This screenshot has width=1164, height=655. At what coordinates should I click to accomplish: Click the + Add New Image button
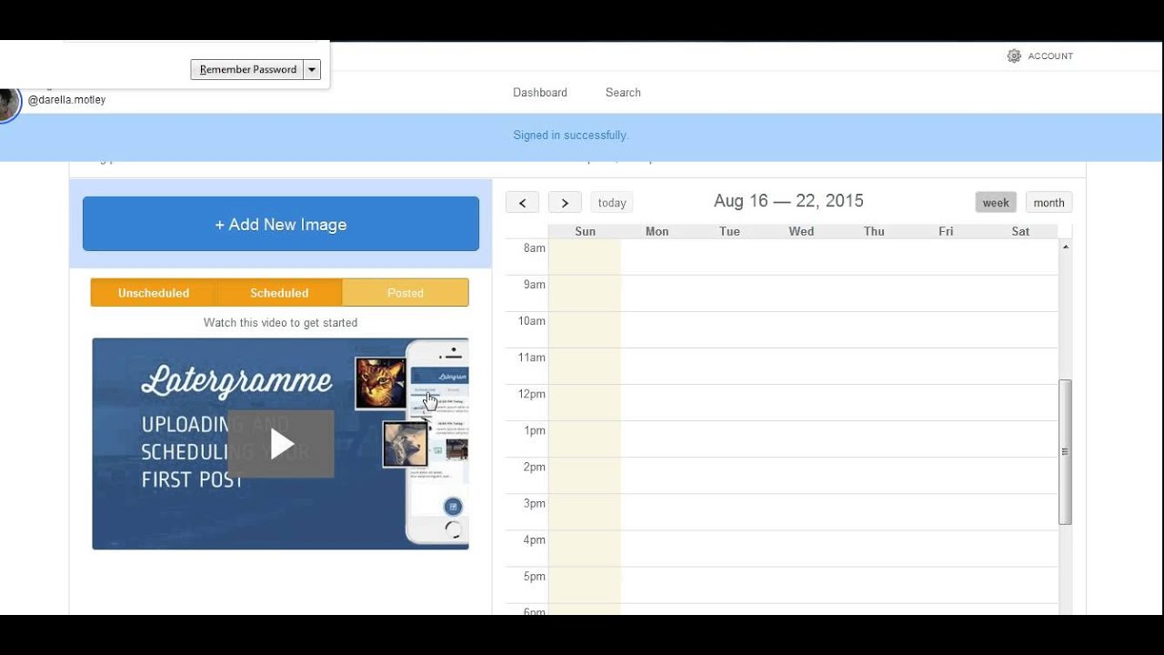(281, 224)
